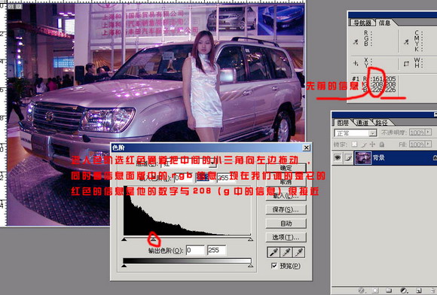
Task: Click the lock all padlock icon
Action: tap(382, 144)
